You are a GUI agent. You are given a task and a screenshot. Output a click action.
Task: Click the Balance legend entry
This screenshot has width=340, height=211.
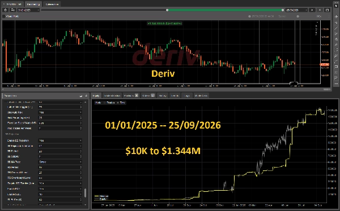point(101,196)
